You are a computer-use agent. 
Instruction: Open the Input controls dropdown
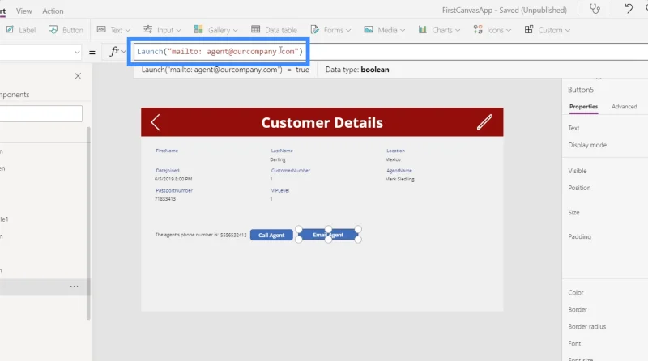coord(162,30)
